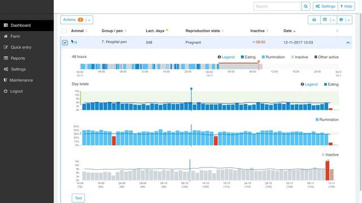Open the animal number link in the row

pyautogui.click(x=74, y=43)
